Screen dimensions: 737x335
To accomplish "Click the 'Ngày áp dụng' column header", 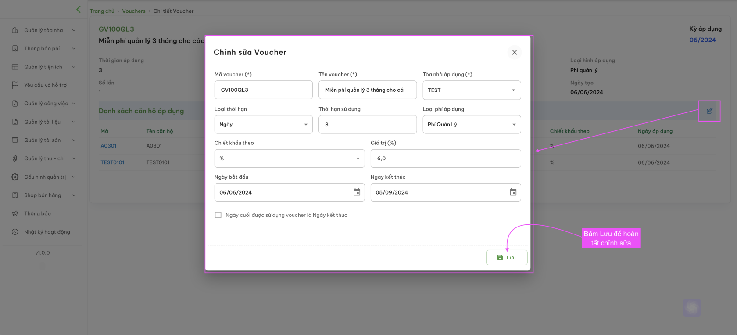I will (655, 131).
